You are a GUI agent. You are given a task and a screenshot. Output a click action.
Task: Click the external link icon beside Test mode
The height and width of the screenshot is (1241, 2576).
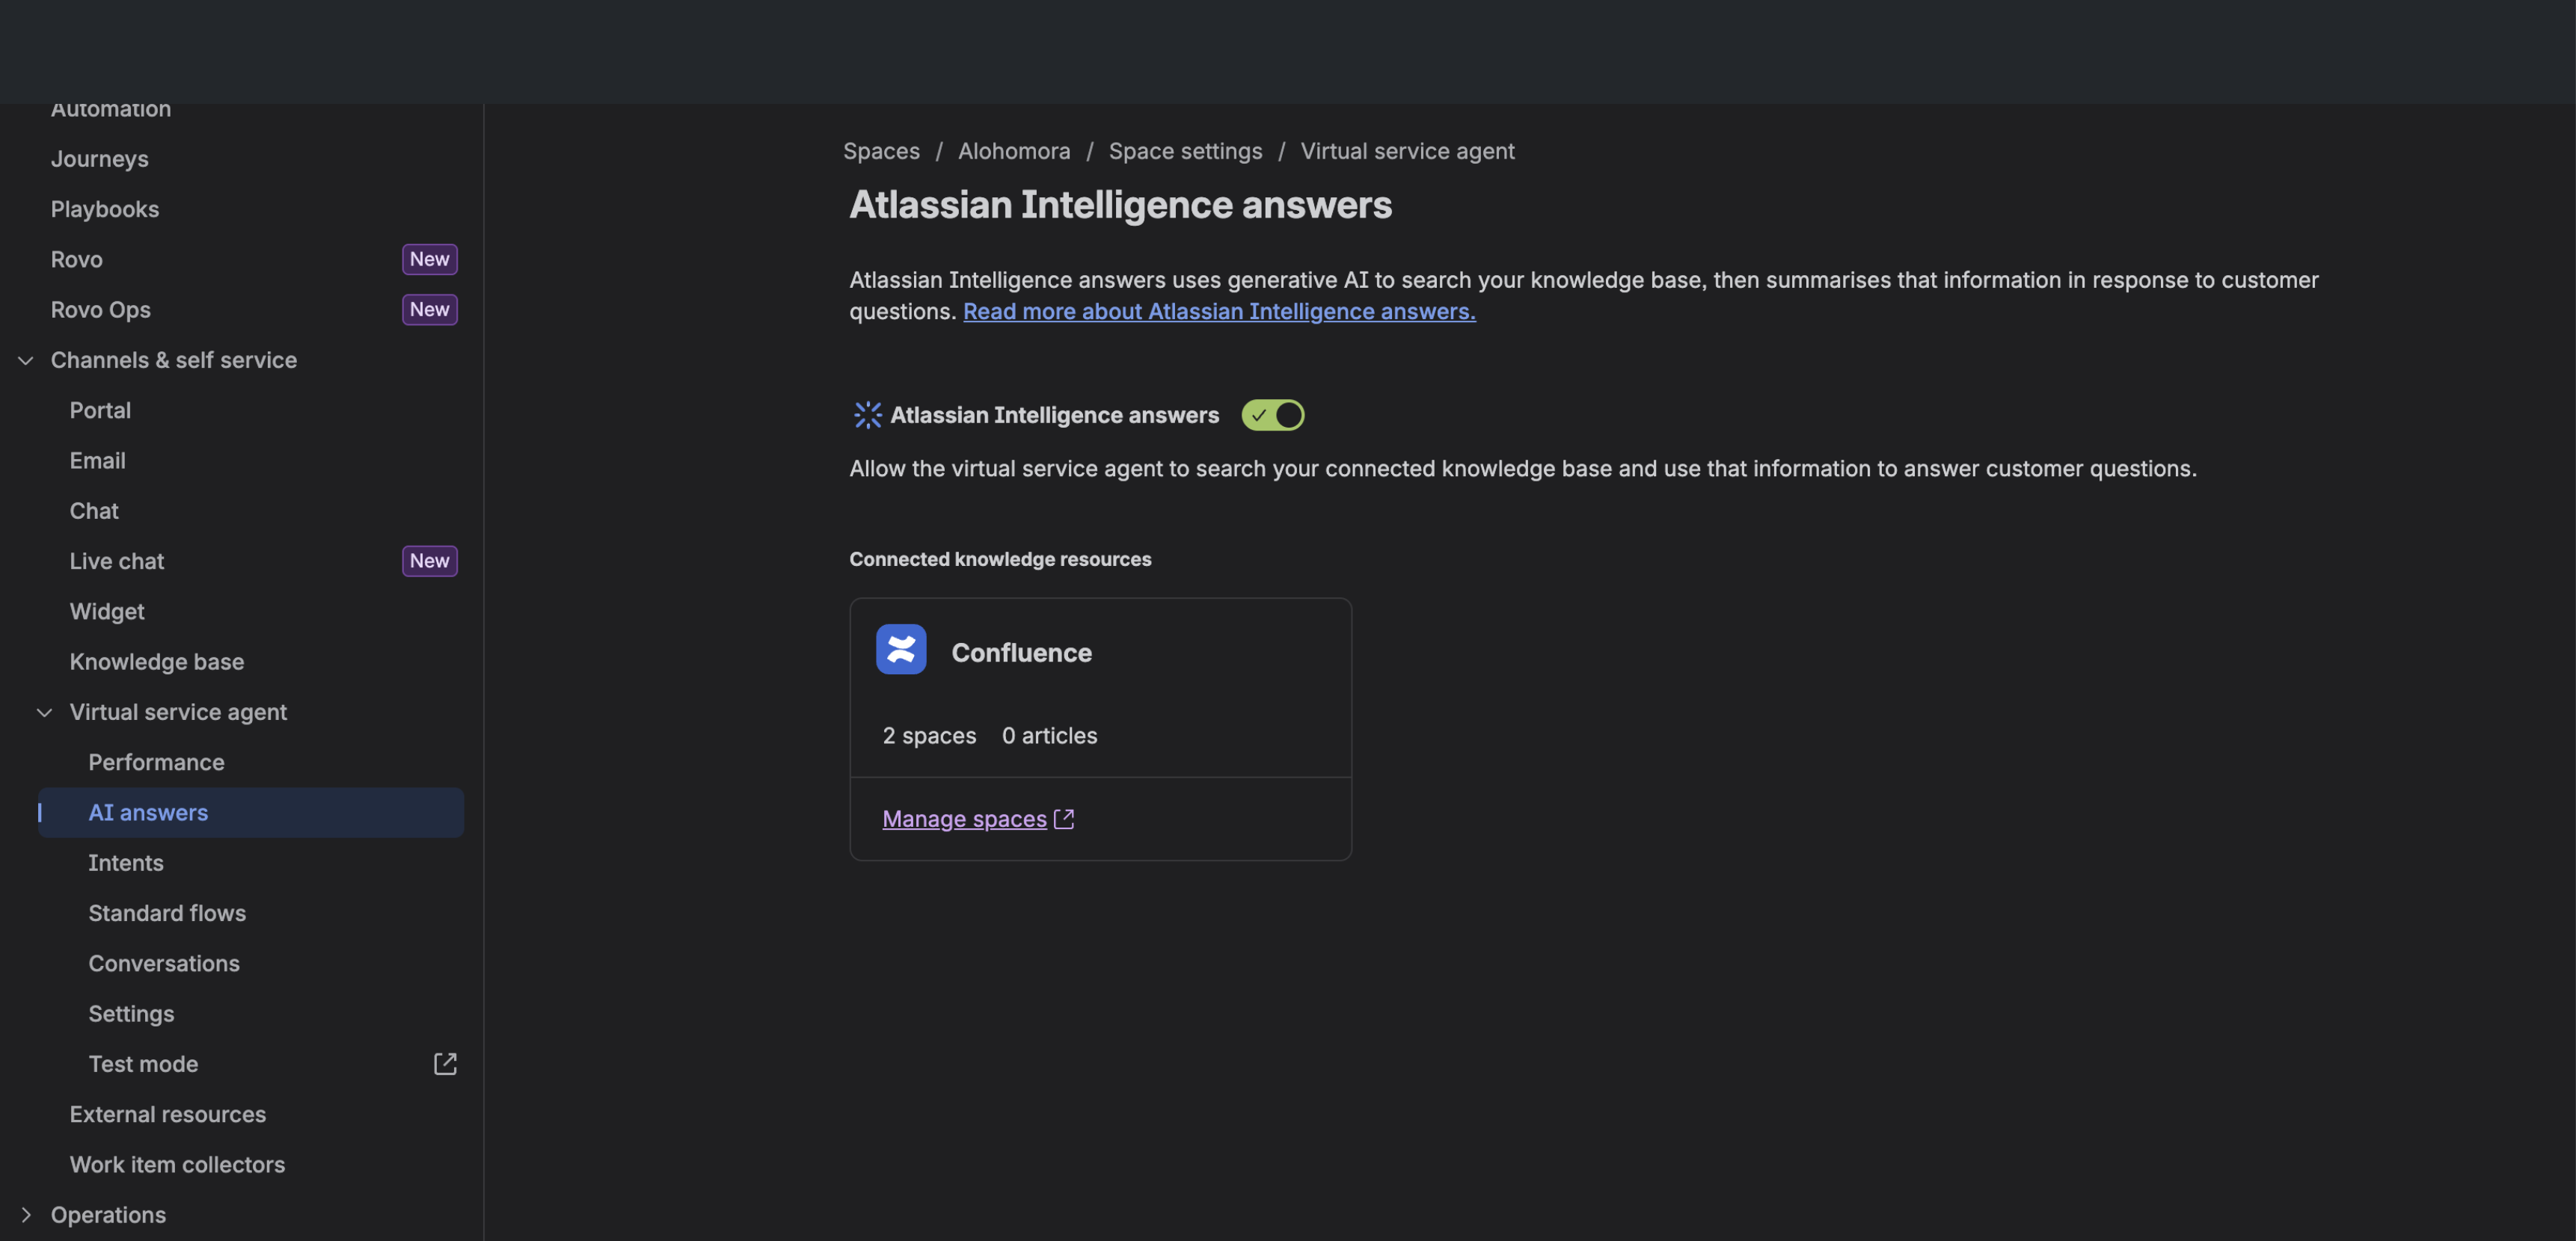tap(445, 1064)
